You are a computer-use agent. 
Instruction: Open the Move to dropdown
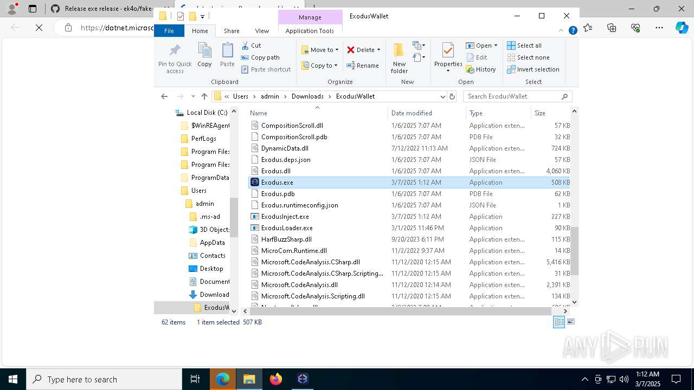click(x=320, y=50)
